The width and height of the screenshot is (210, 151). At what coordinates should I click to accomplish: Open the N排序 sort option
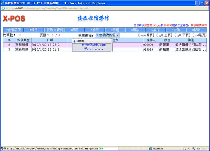click(x=155, y=30)
